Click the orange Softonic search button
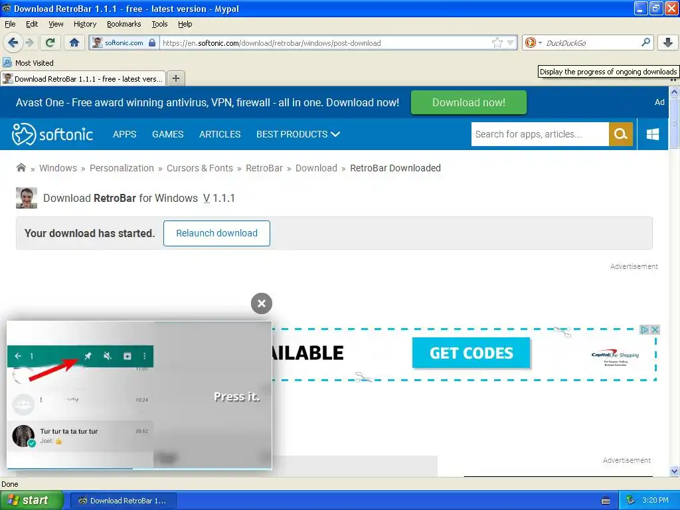680x510 pixels. tap(621, 134)
